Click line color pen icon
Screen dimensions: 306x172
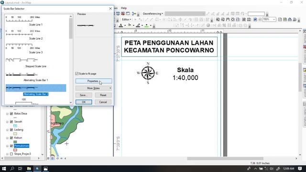click(x=138, y=25)
